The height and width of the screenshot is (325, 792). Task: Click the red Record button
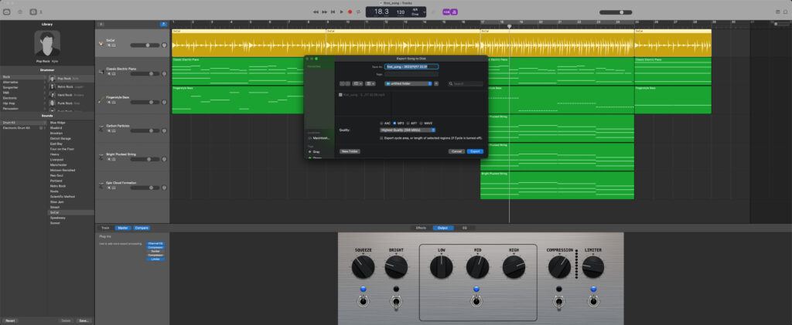(x=350, y=12)
